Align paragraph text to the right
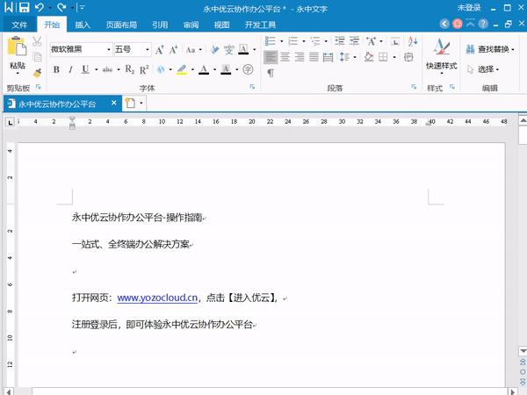This screenshot has width=527, height=395. click(x=300, y=57)
